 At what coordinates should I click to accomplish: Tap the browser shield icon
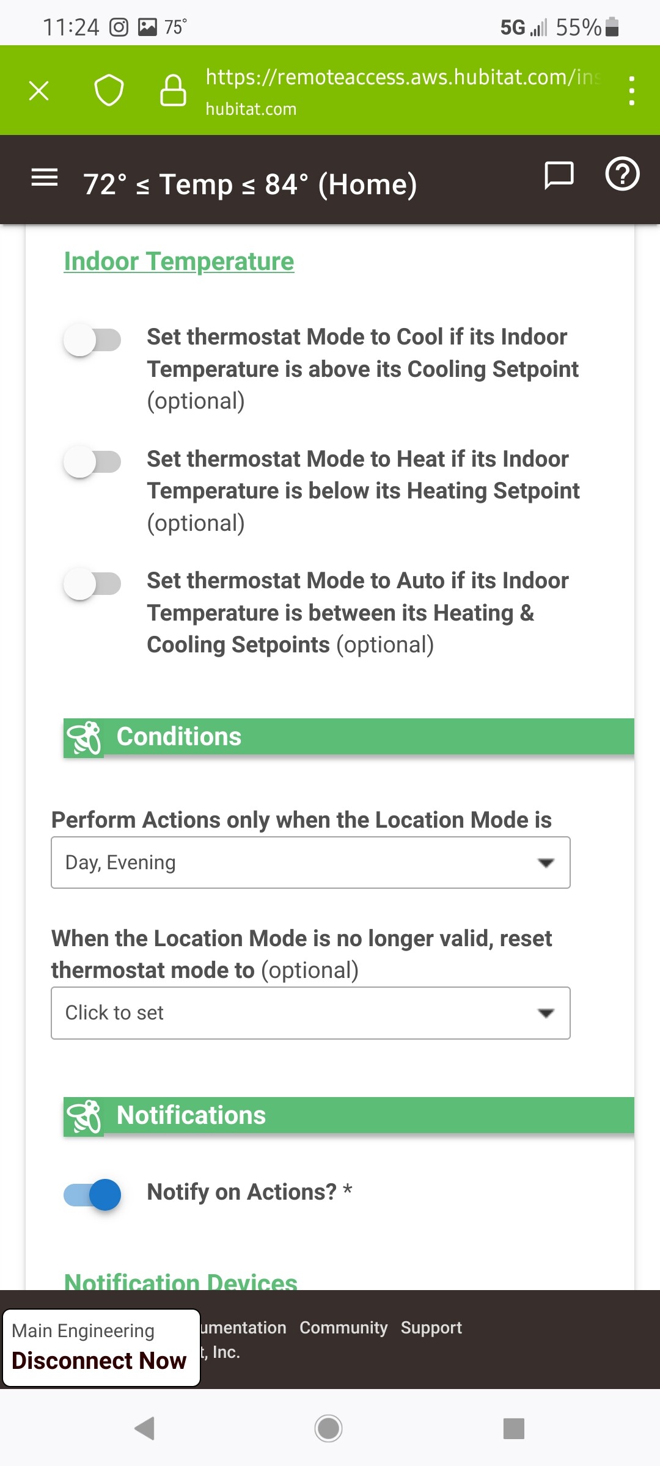click(x=109, y=90)
